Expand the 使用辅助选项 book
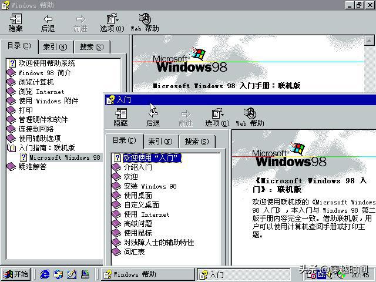376x282 pixels. [34, 139]
